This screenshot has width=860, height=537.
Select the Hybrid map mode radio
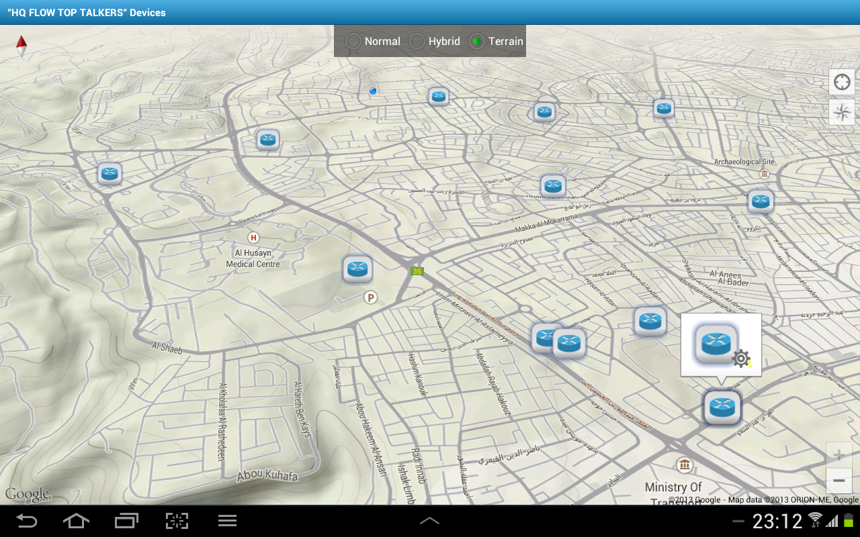417,42
